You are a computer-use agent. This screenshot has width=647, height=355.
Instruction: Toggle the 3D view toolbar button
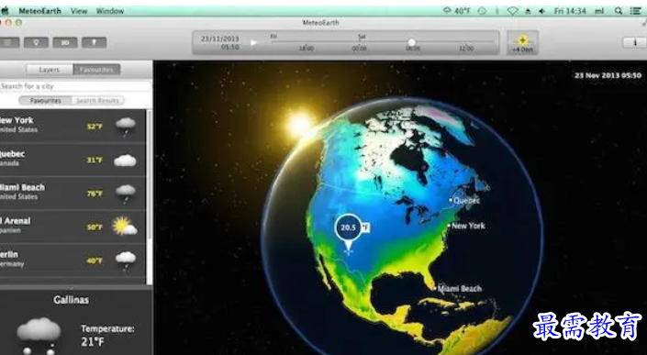(65, 42)
